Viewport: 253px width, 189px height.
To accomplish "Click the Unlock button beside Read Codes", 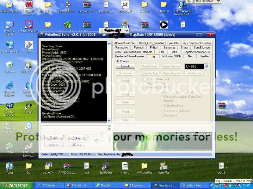I will tap(125, 66).
